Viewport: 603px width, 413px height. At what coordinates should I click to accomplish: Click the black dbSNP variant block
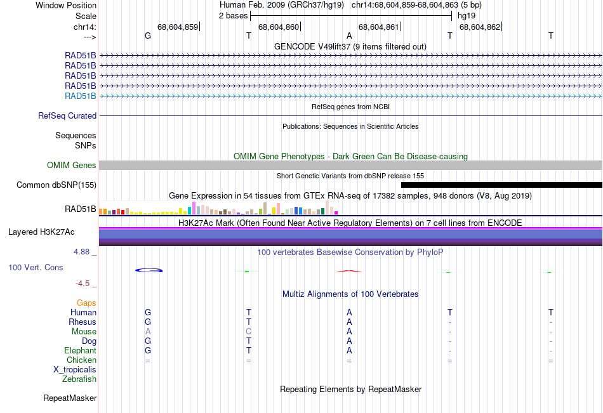coord(501,185)
